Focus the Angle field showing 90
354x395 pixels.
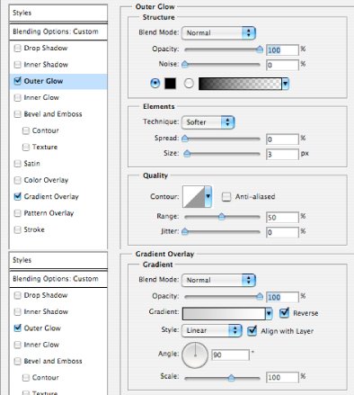pos(230,355)
